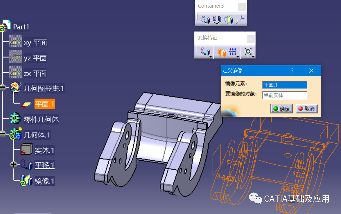341x214 pixels.
Task: Click the yz 平面 plane icon
Action: (15, 57)
